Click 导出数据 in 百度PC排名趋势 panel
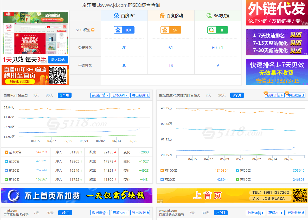The image size is (308, 220). click(x=140, y=95)
